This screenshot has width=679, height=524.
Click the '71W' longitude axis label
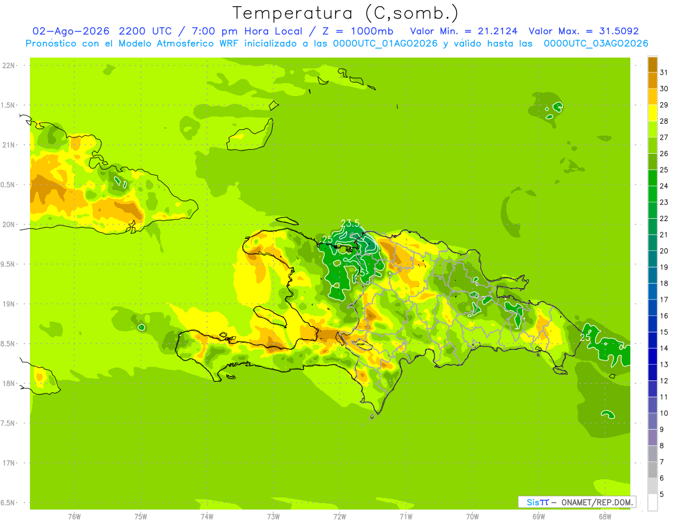pyautogui.click(x=406, y=517)
